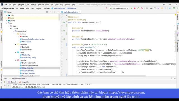Click the Git update project icon
Viewport: 179px width, 101px height.
[155, 8]
